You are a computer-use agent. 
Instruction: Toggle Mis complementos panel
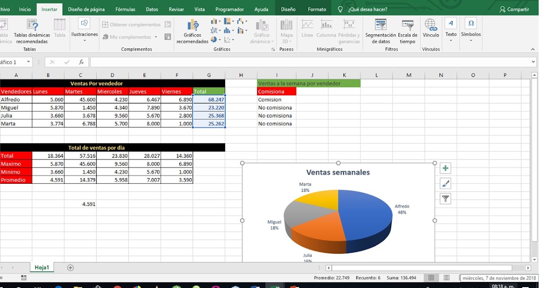(x=129, y=37)
